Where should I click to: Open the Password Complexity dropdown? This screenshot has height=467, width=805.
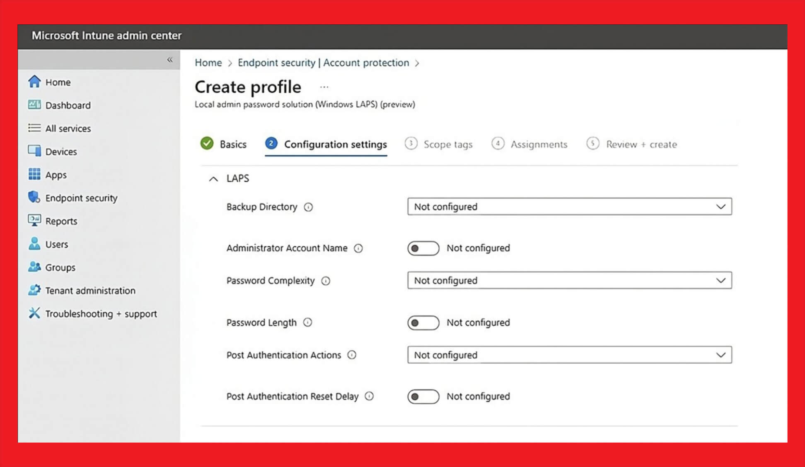570,280
